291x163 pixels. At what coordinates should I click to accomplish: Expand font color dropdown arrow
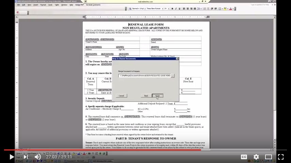click(x=233, y=9)
